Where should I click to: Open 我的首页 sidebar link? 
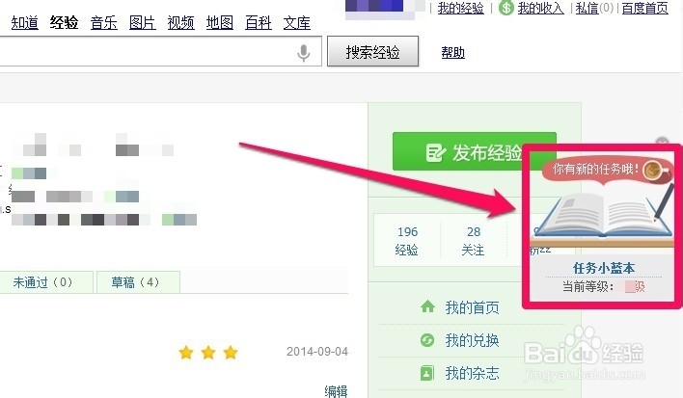(x=472, y=307)
